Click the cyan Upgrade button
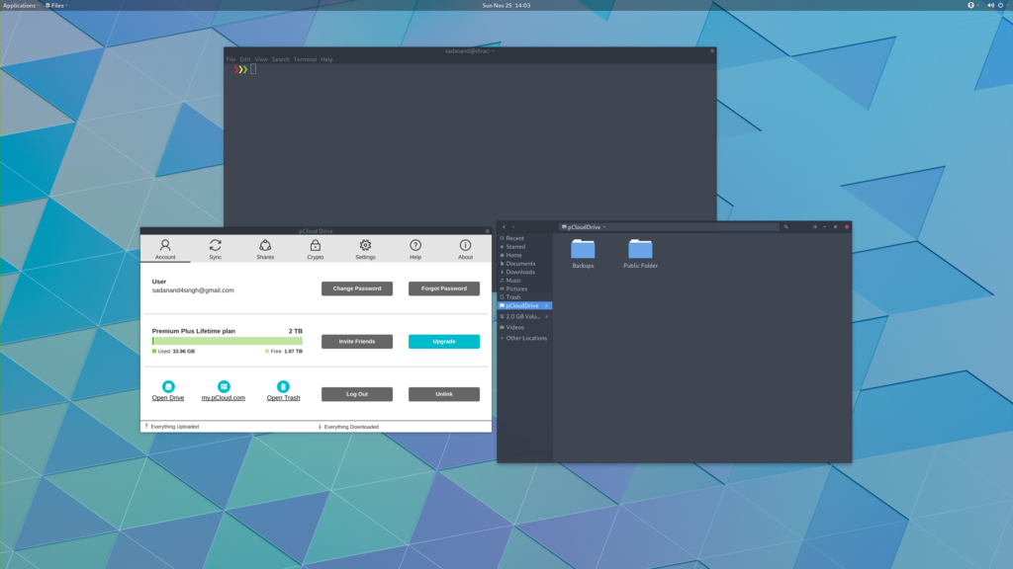 [x=444, y=341]
